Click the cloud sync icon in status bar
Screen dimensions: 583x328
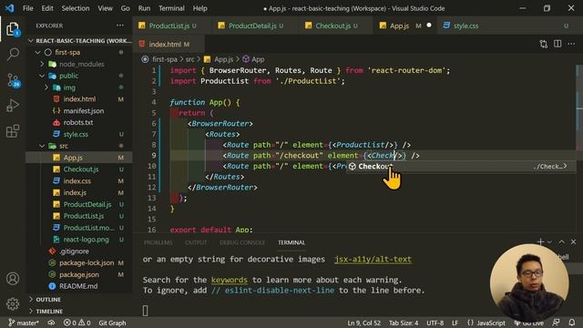(51, 323)
